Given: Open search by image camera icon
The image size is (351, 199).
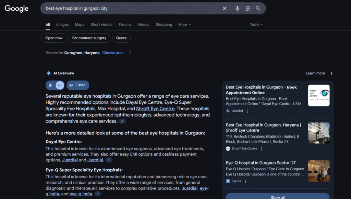Looking at the screenshot, I should click(248, 9).
